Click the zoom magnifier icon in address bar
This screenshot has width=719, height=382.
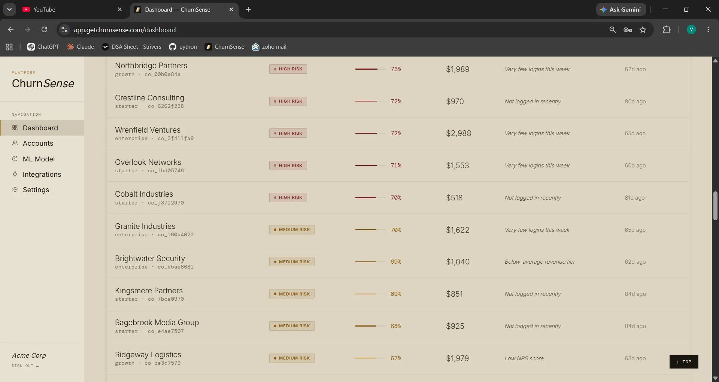[x=613, y=30]
